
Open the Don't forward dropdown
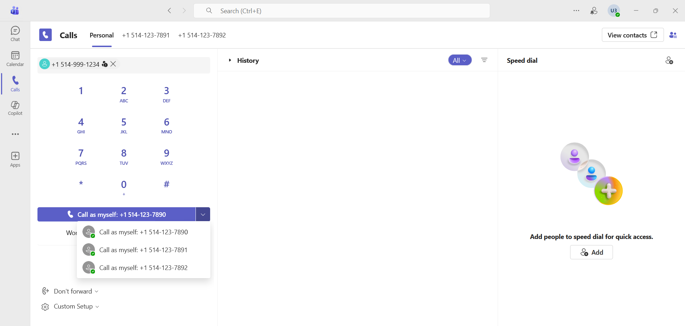tap(76, 291)
